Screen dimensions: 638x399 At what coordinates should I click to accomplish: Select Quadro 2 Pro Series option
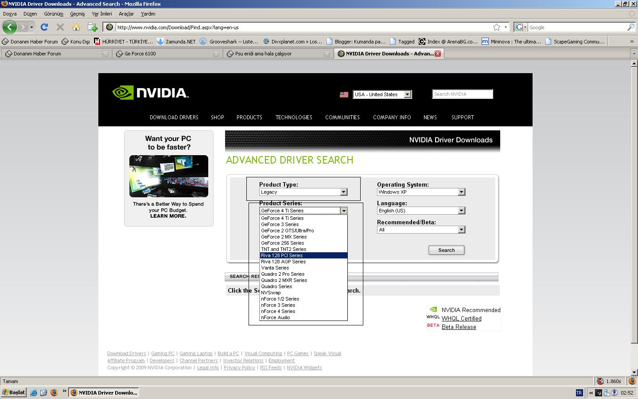tap(303, 274)
